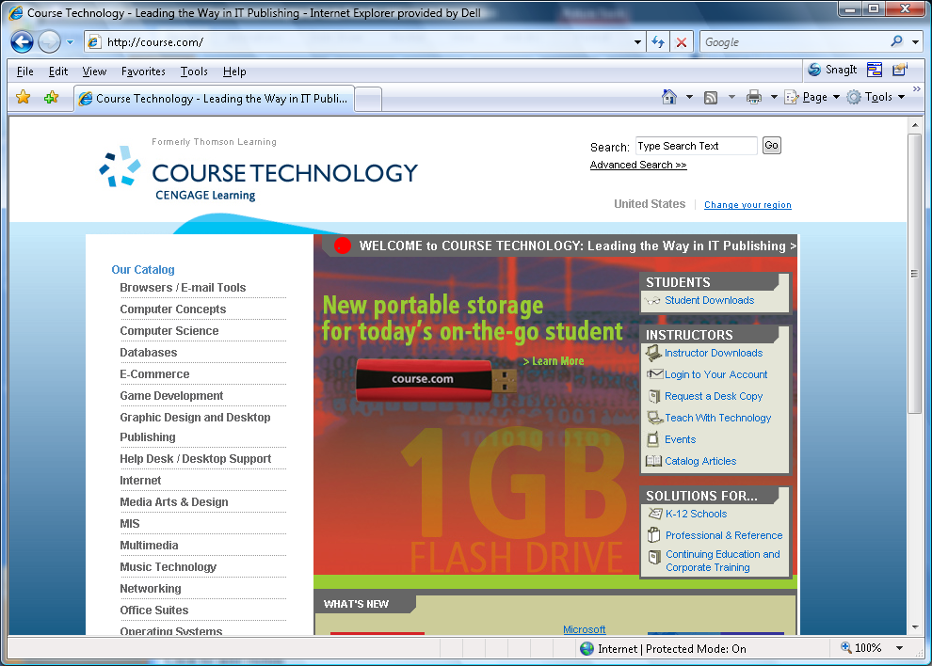Image resolution: width=932 pixels, height=666 pixels.
Task: Open the Tools menu in the menu bar
Action: tap(194, 71)
